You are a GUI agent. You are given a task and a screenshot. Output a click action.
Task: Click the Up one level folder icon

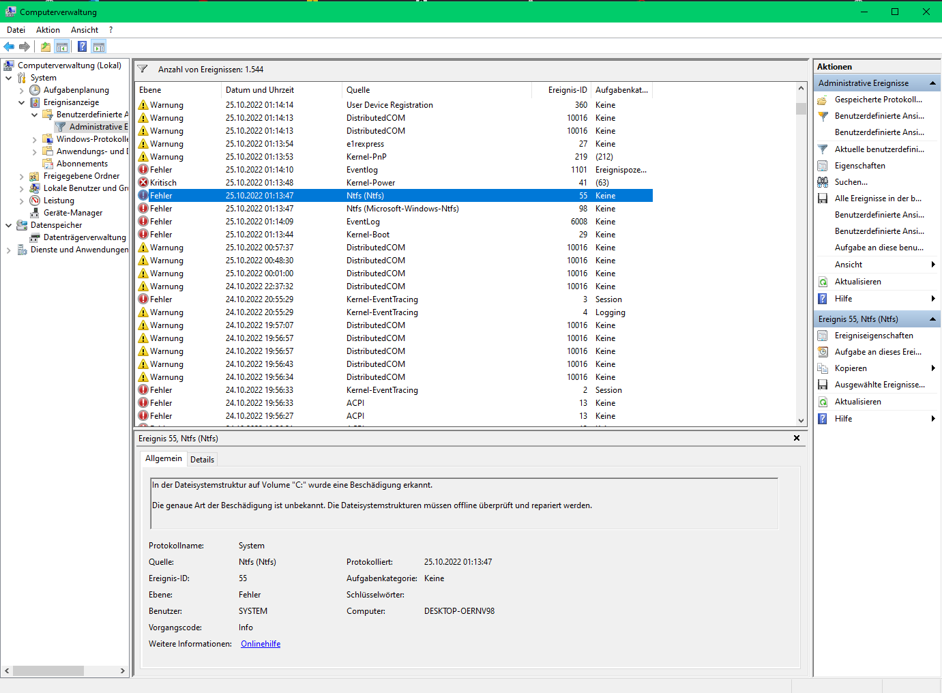point(45,46)
